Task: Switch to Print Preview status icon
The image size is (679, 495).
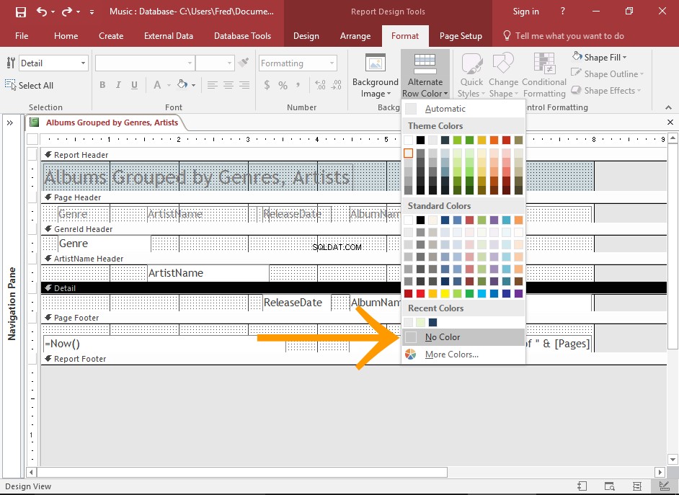Action: point(609,486)
